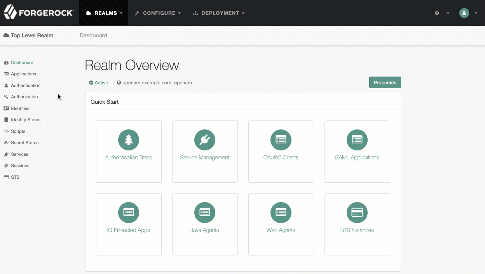The width and height of the screenshot is (485, 274).
Task: Open Secret Stores in the sidebar
Action: click(25, 143)
